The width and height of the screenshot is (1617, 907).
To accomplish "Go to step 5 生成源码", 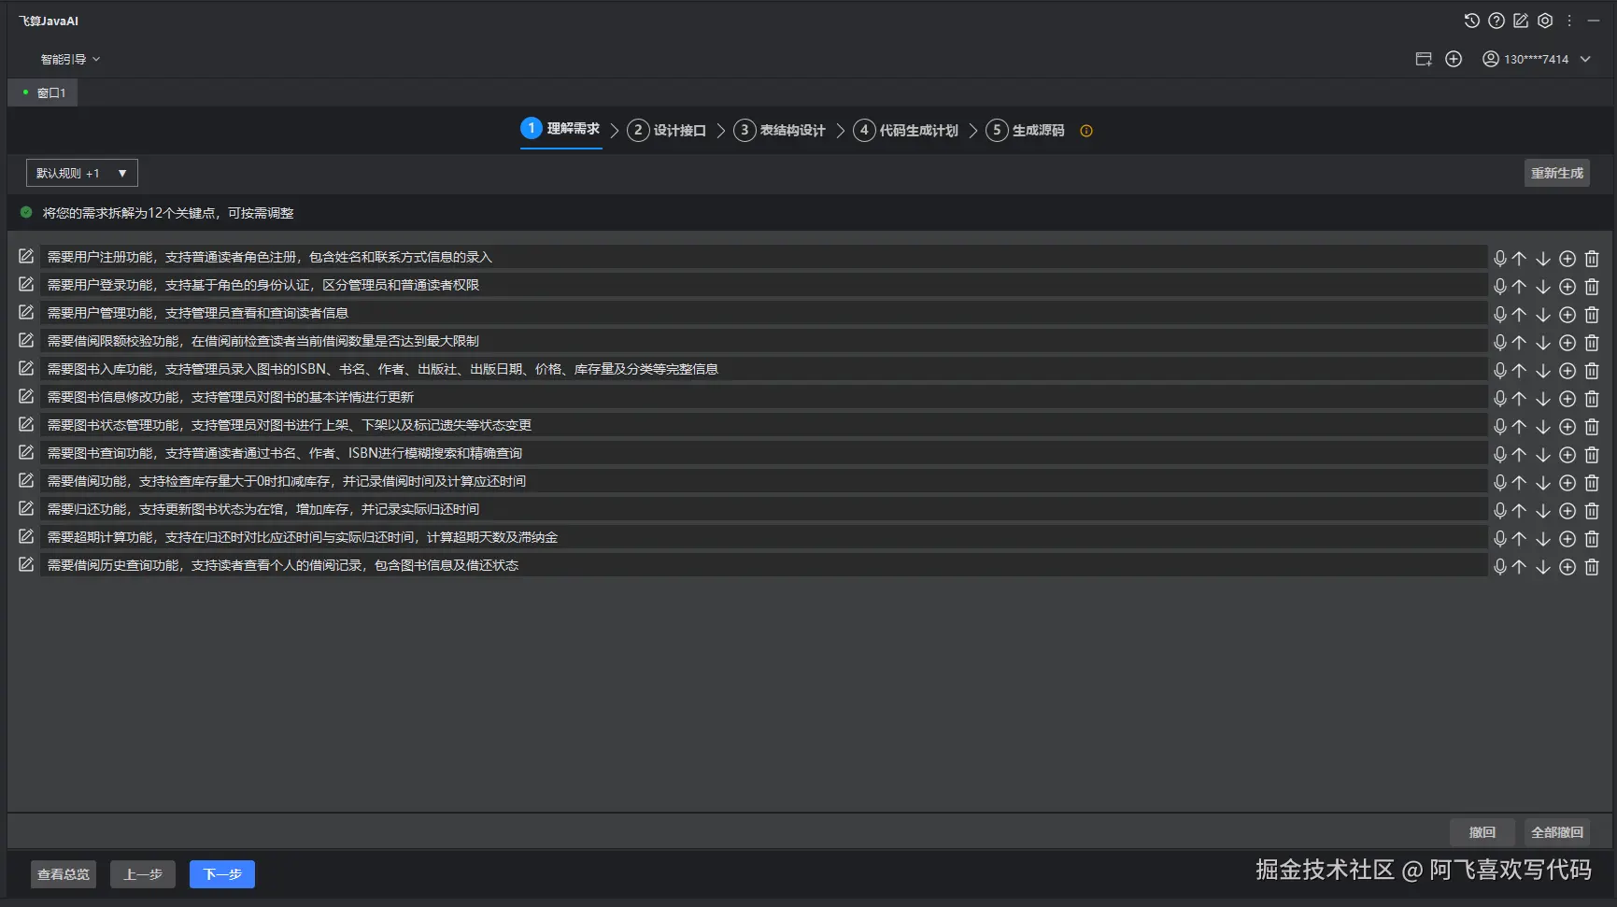I will click(x=1026, y=130).
